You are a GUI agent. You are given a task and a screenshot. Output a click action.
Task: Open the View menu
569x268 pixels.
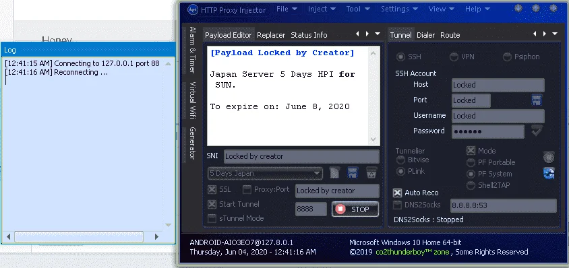pyautogui.click(x=442, y=9)
